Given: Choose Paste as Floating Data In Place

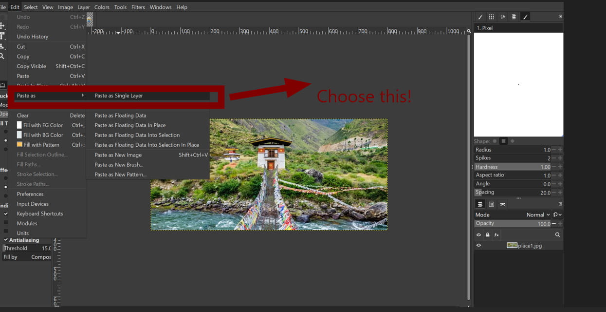Looking at the screenshot, I should pos(148,125).
